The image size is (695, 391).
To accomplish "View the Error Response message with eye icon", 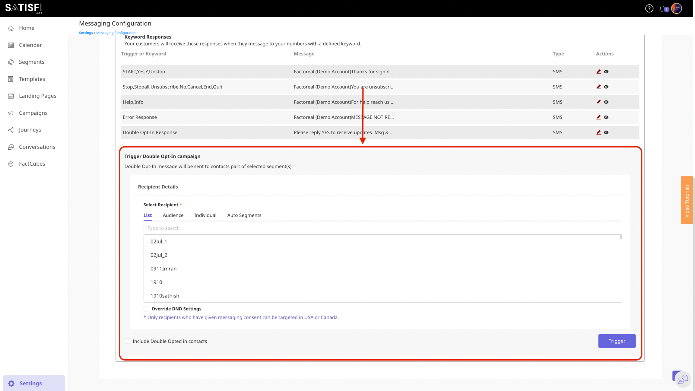I will pyautogui.click(x=606, y=117).
